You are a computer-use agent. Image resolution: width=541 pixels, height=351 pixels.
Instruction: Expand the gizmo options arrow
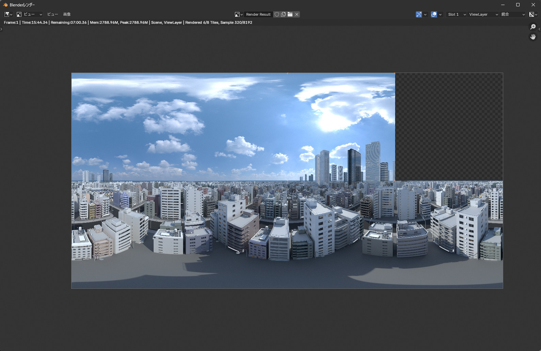click(425, 14)
